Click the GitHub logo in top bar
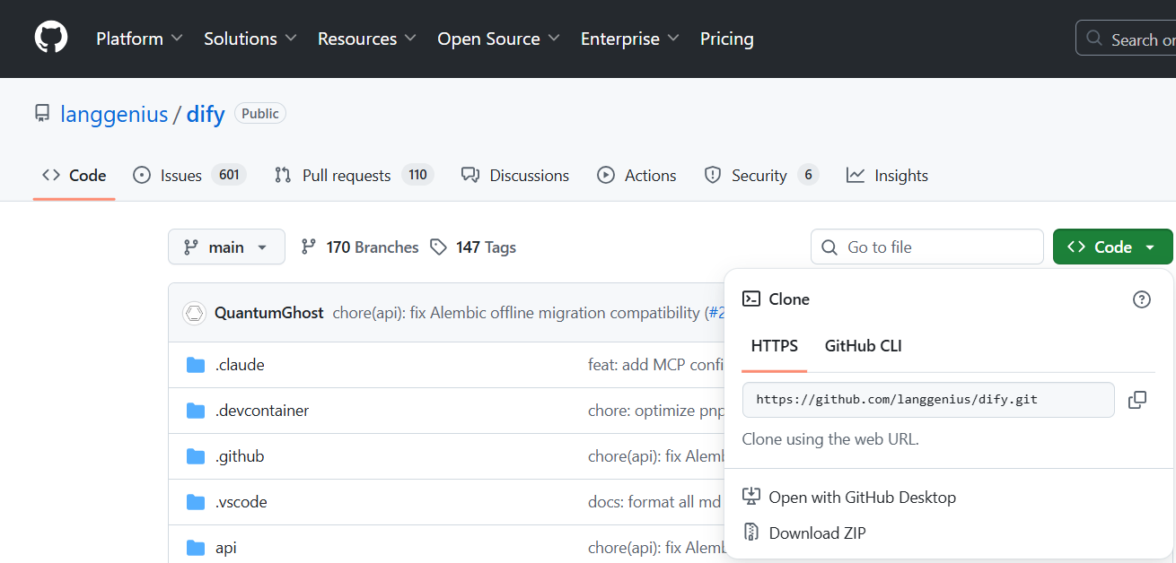Screen dimensions: 1176x563 coord(50,37)
